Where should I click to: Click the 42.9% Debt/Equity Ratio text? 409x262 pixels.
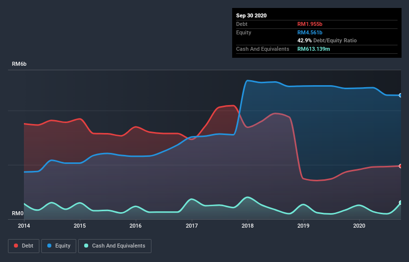click(327, 40)
